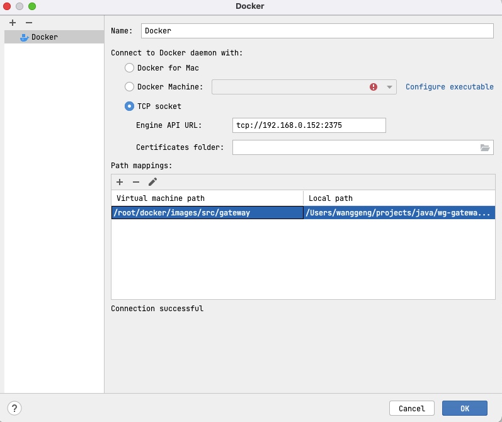502x422 pixels.
Task: Select the /Users/wanggeng/projects local path cell
Action: pos(399,213)
